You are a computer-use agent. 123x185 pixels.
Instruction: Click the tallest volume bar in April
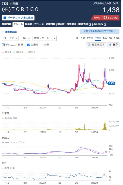(105, 126)
